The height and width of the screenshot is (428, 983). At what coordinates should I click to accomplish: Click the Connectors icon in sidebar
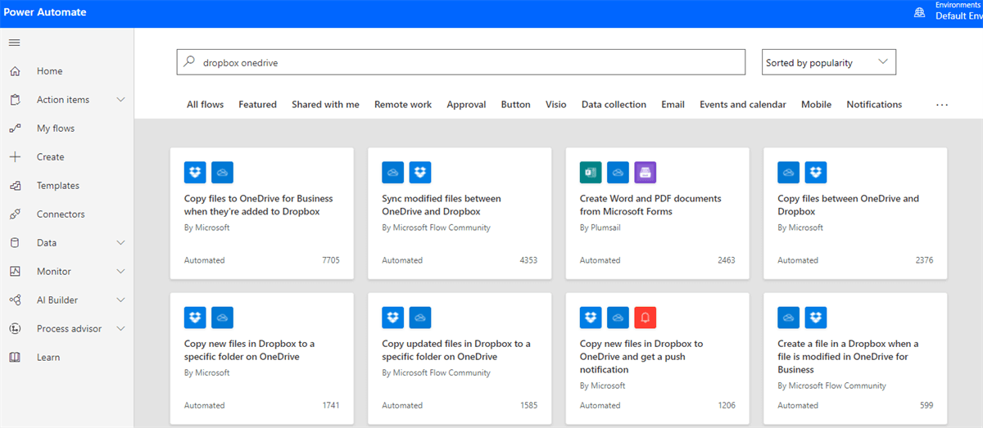(x=15, y=214)
